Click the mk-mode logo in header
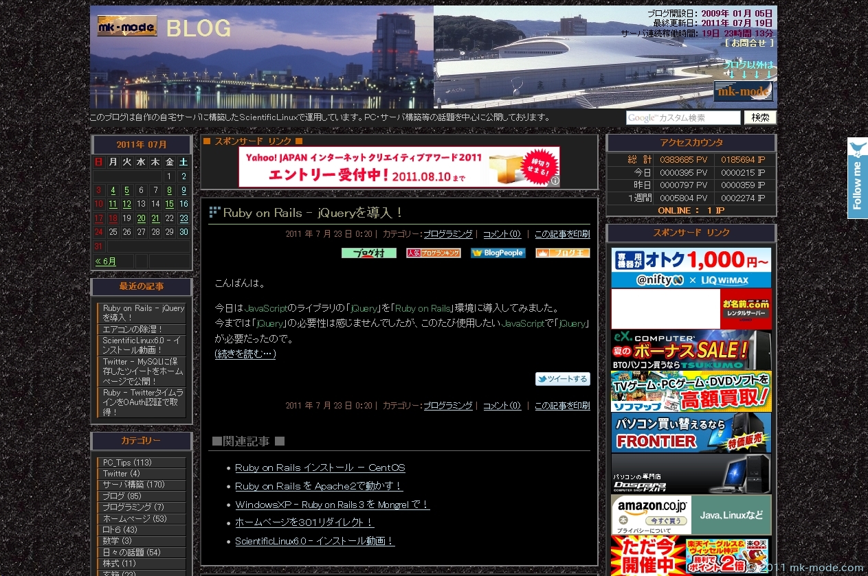Viewport: 868px width, 576px height. 126,26
